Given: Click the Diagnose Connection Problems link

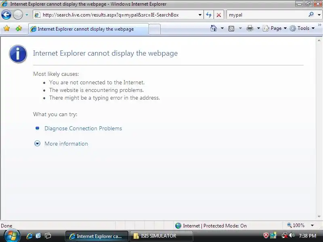Looking at the screenshot, I should tap(83, 128).
